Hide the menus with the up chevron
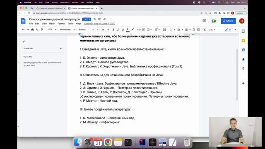Screen dimensions: 265x149 click(x=235, y=30)
